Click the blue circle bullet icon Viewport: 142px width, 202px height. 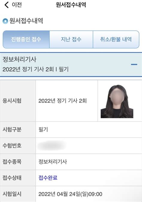[5, 21]
